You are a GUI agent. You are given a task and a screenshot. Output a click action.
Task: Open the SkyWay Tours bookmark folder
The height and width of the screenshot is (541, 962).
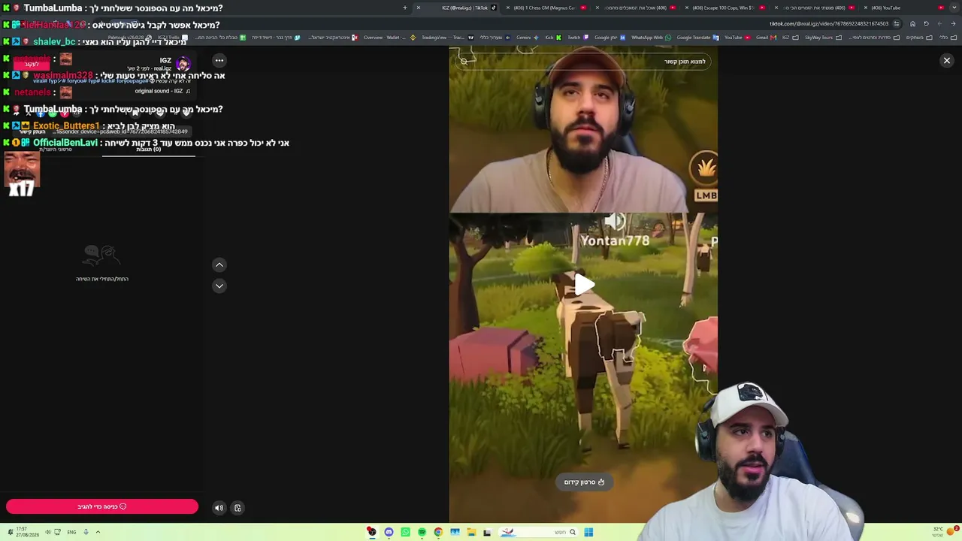tap(822, 38)
